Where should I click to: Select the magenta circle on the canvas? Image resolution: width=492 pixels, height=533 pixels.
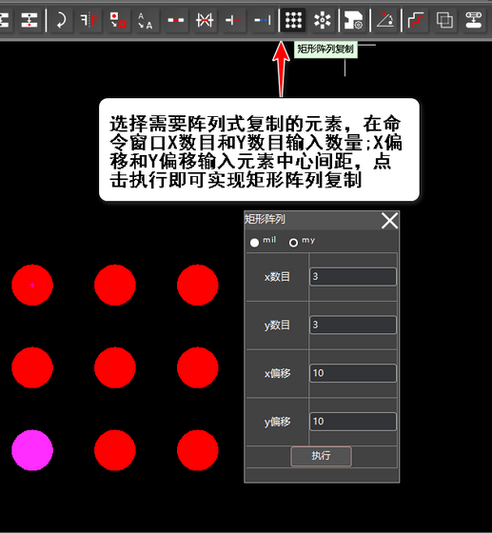pos(32,450)
